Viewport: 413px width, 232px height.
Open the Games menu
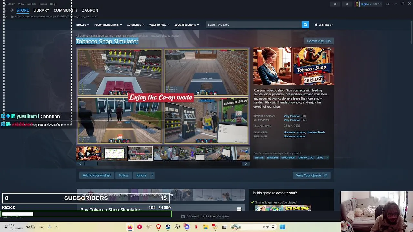43,4
